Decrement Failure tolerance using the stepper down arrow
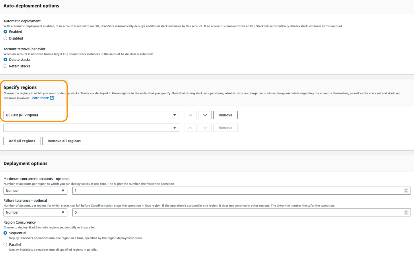 click(x=406, y=213)
